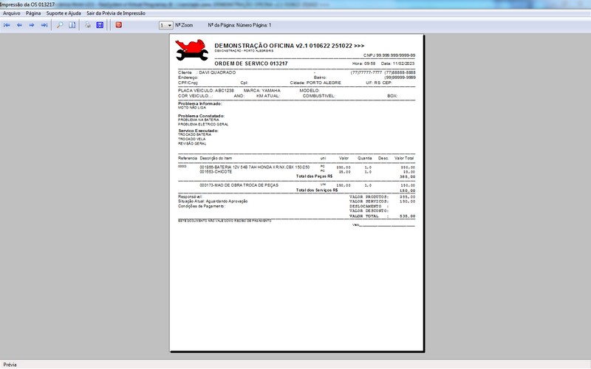Screen dimensions: 591x369
Task: Click Situação Atual: Aguardando Aprovação text
Action: (x=213, y=201)
